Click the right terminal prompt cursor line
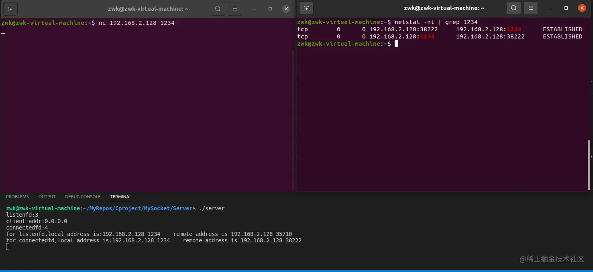The height and width of the screenshot is (272, 593). click(348, 44)
